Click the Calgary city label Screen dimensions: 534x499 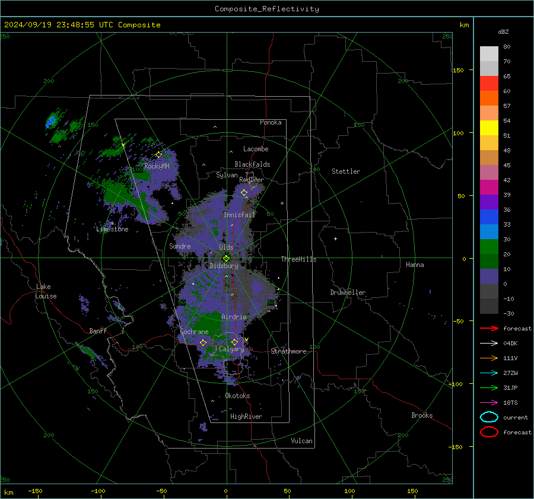coord(231,349)
